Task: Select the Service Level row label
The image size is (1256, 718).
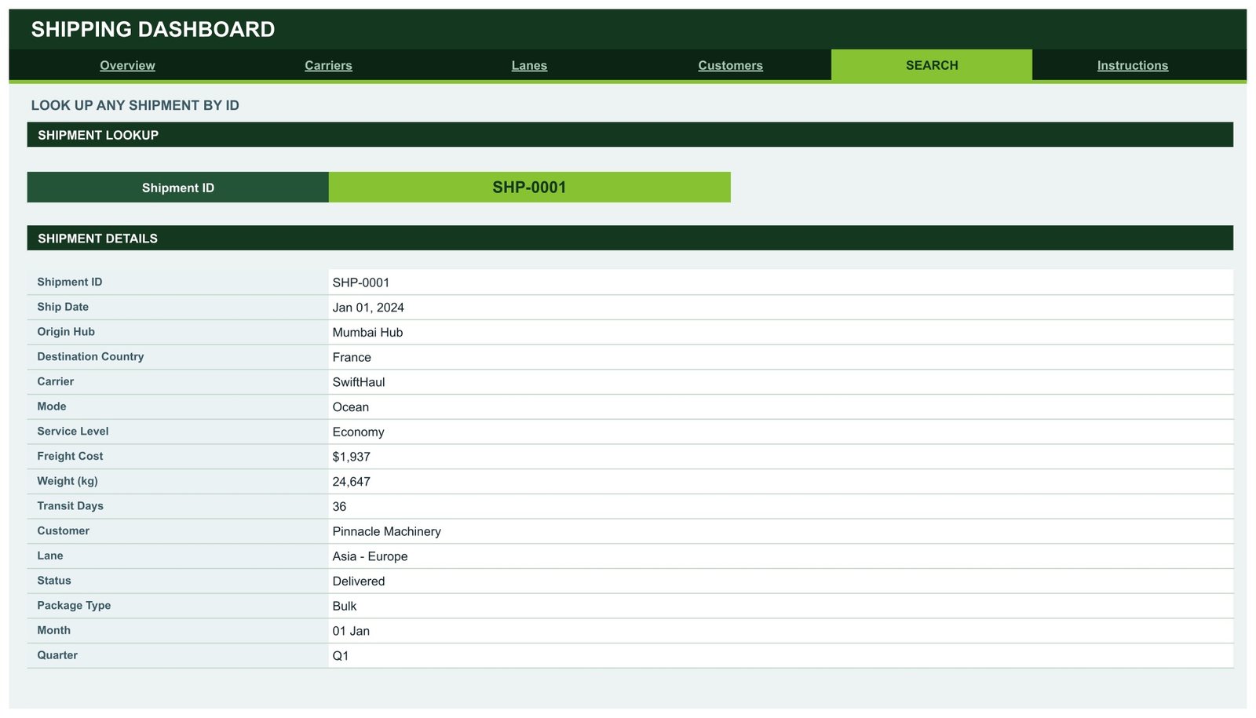Action: tap(73, 432)
